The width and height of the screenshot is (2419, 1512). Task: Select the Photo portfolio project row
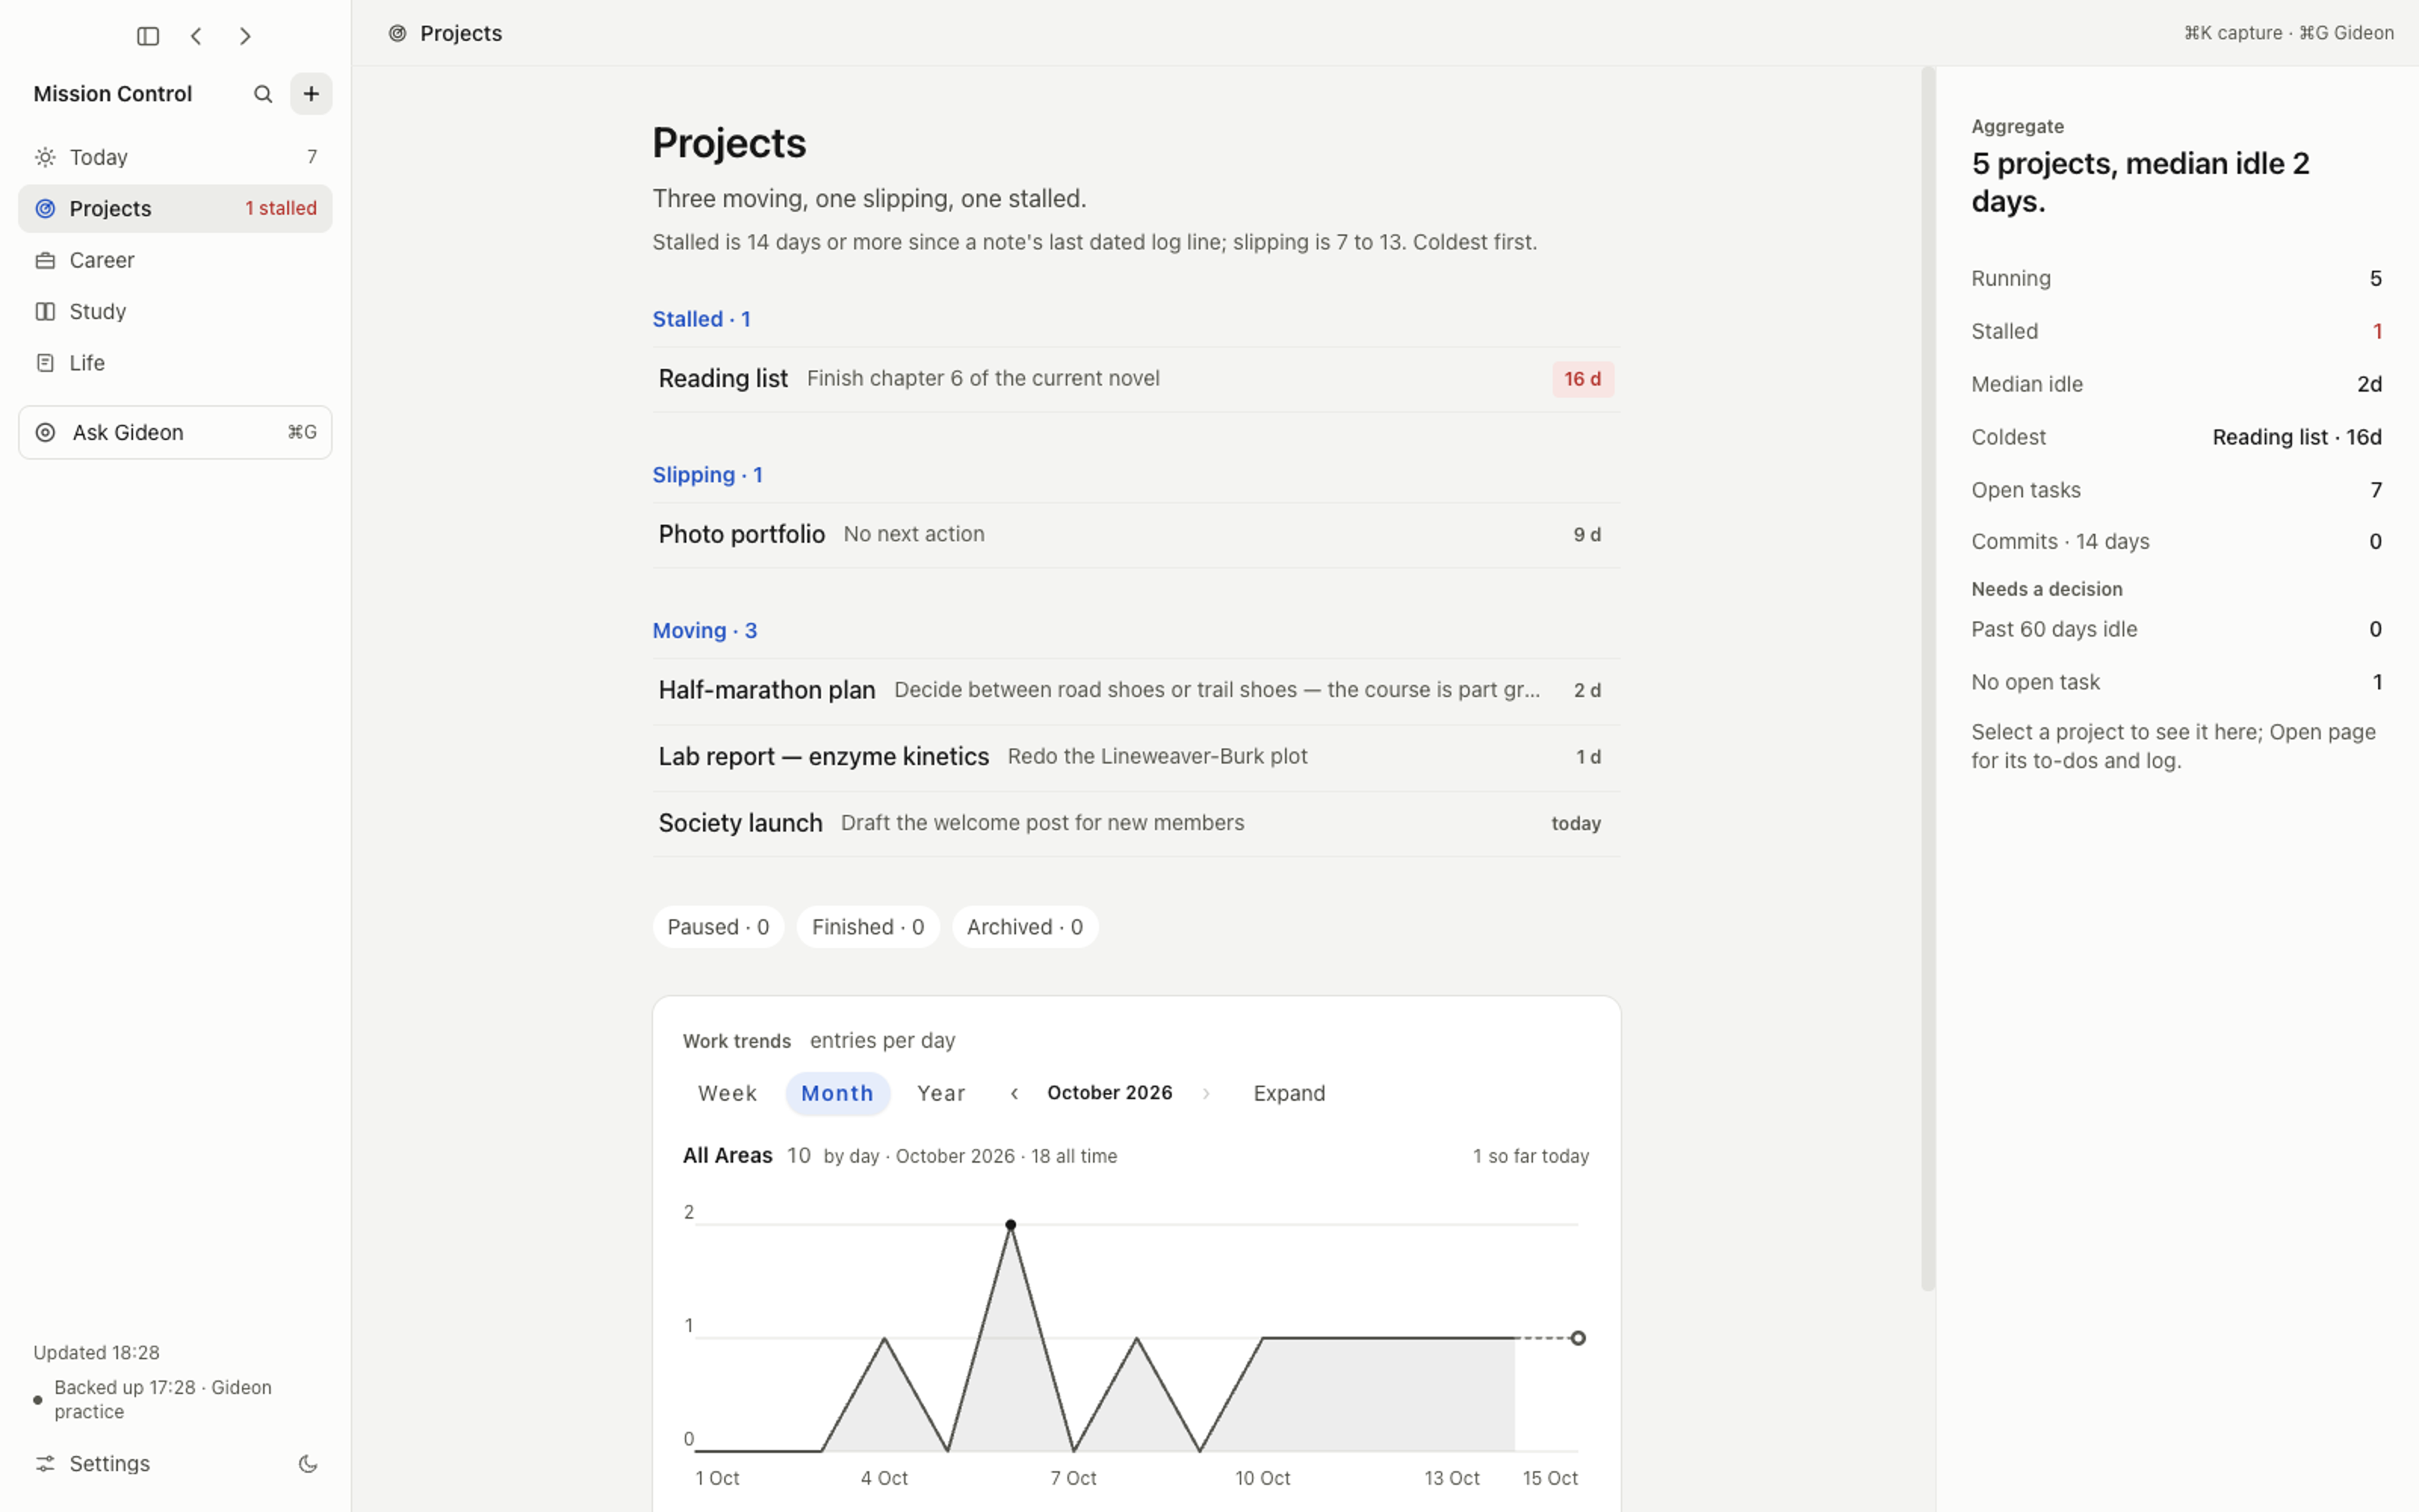point(1135,535)
